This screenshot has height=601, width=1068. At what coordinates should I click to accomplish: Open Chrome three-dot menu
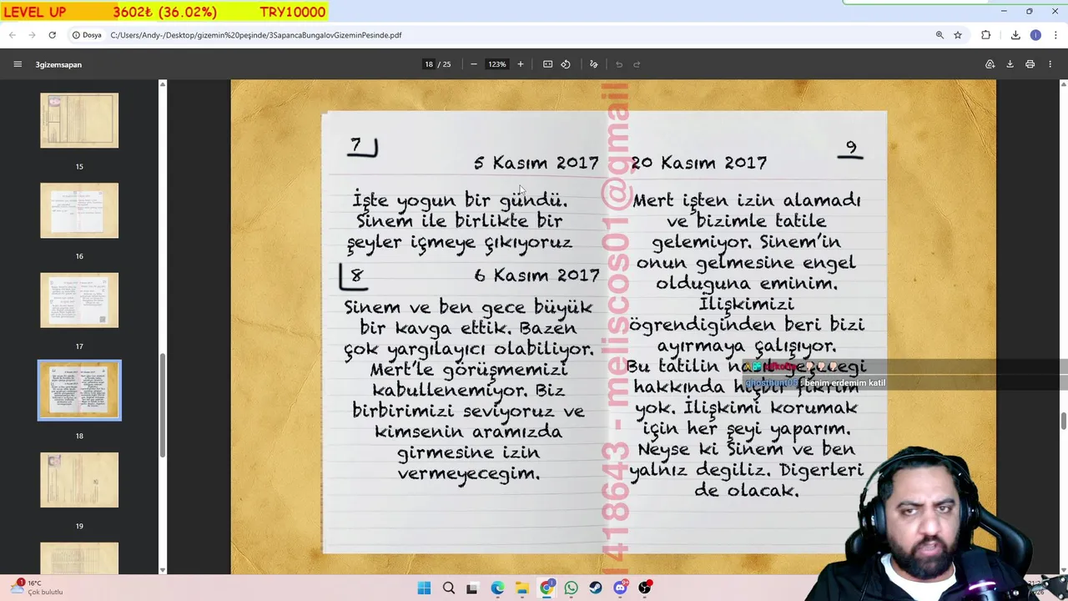point(1055,35)
